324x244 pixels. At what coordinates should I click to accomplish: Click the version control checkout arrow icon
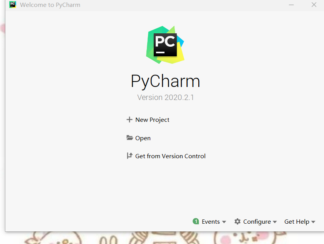pyautogui.click(x=130, y=156)
